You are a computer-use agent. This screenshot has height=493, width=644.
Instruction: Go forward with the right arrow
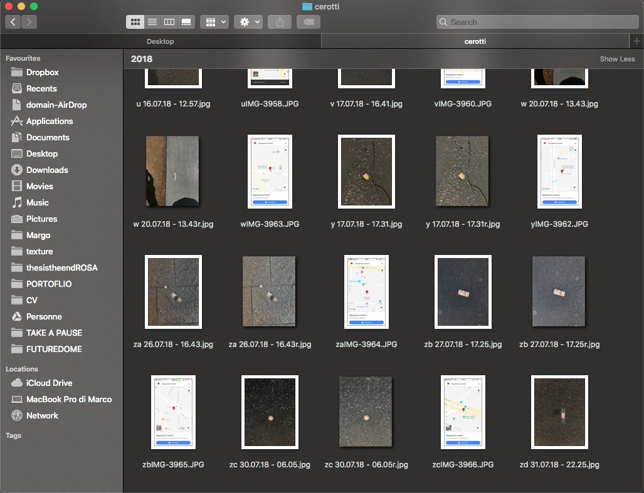pos(29,22)
